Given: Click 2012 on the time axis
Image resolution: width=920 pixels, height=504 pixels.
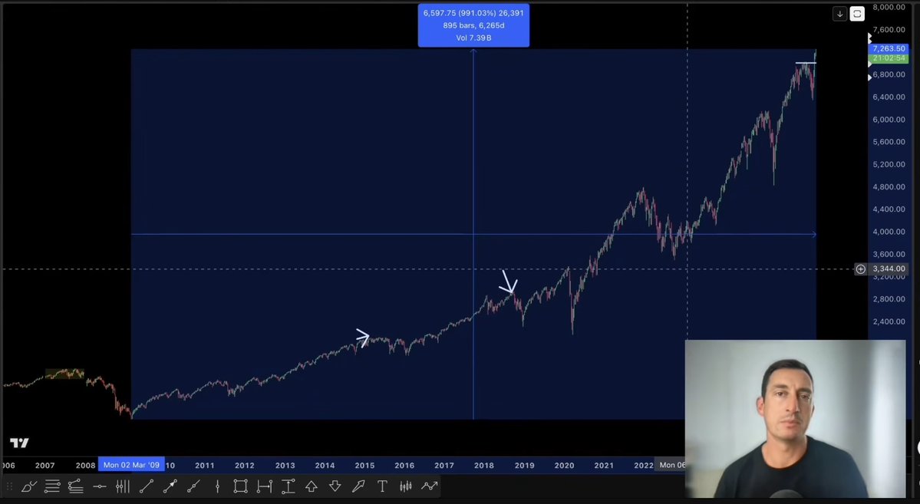Looking at the screenshot, I should 244,466.
